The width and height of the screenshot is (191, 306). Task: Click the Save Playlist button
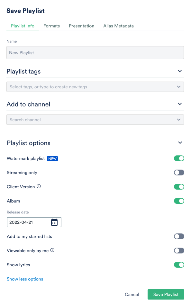coord(166,294)
